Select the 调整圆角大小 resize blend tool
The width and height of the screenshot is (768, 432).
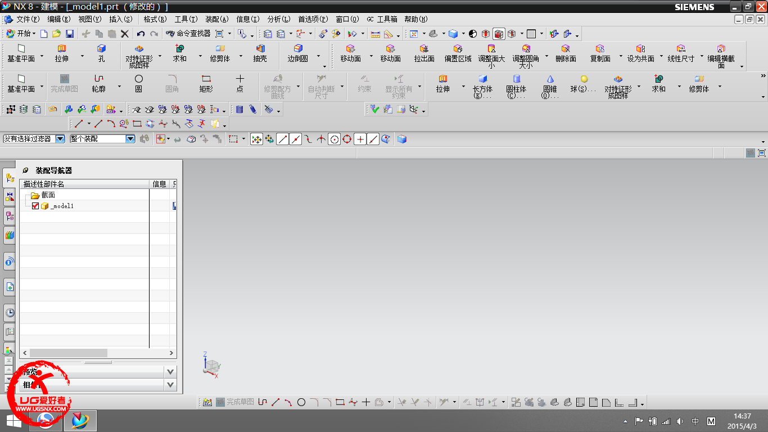(x=526, y=57)
